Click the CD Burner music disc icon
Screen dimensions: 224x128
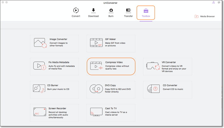(39, 88)
